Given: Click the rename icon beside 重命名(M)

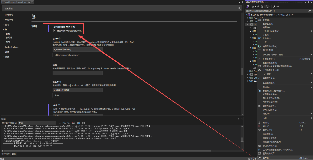Looking at the screenshot, I should 259,130.
